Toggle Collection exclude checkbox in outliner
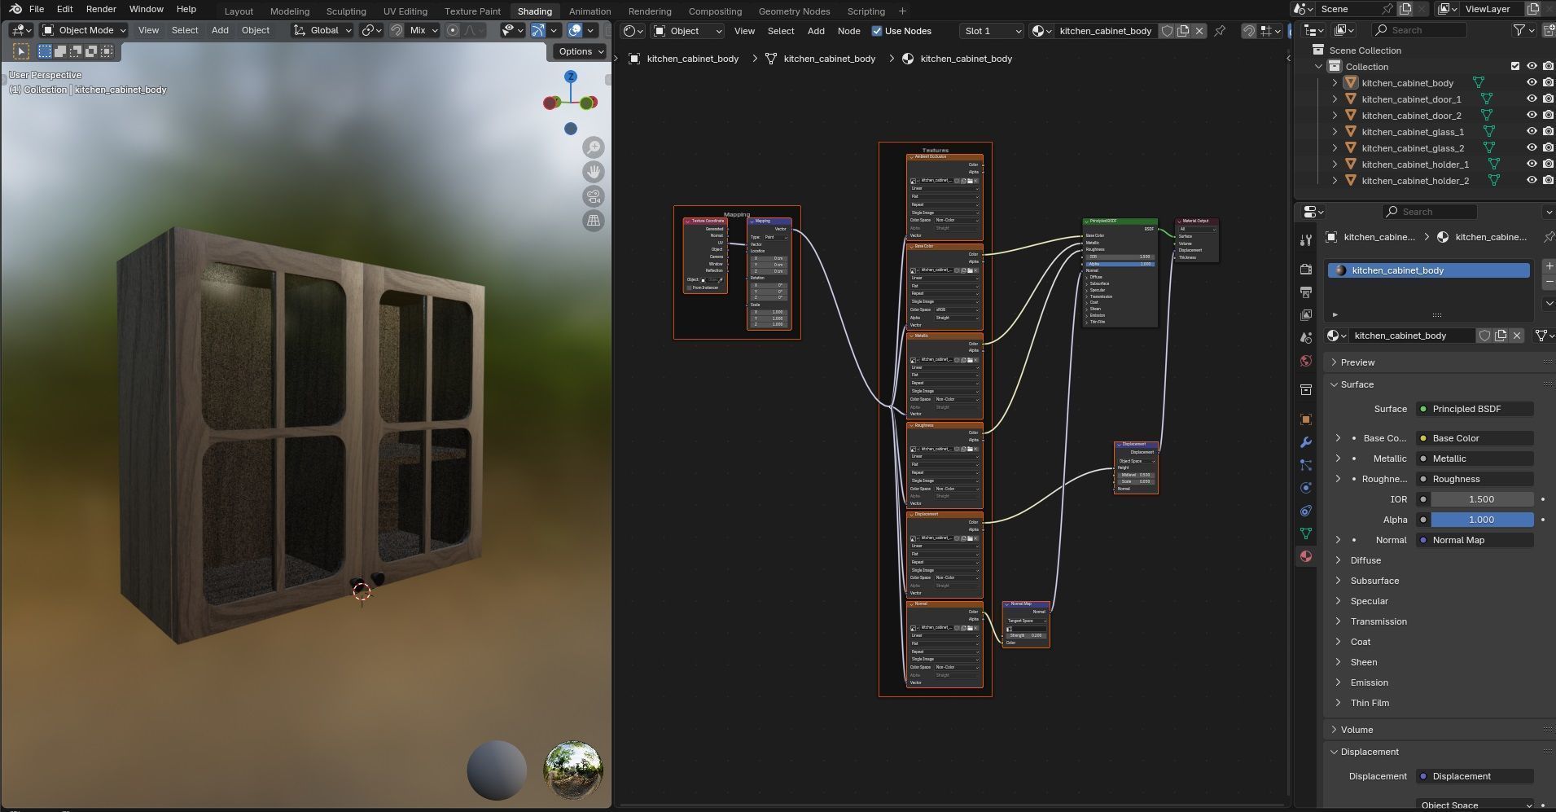This screenshot has width=1556, height=812. pos(1515,66)
